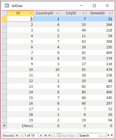Click the new record asterisk row selector
The height and width of the screenshot is (140, 116).
click(4, 126)
